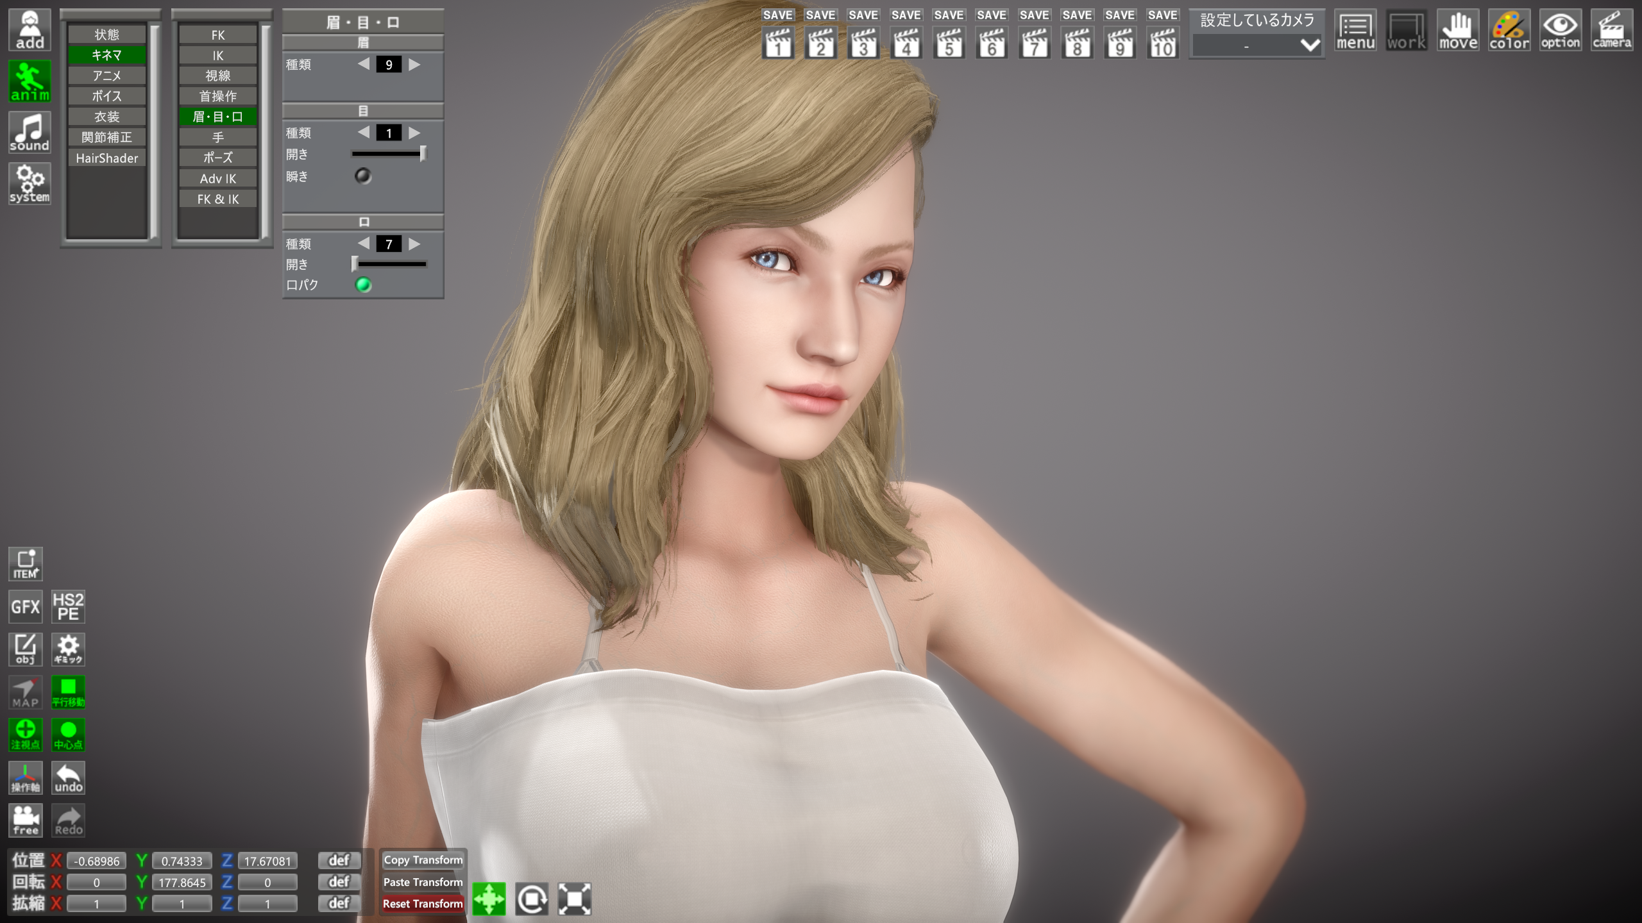1642x923 pixels.
Task: Open the HS2 PE icon
Action: click(x=68, y=606)
